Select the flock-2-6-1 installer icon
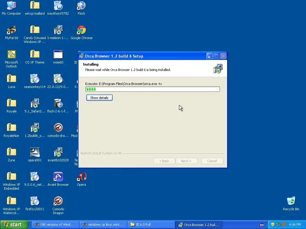Viewport: 306px width, 229px height. [x=58, y=103]
